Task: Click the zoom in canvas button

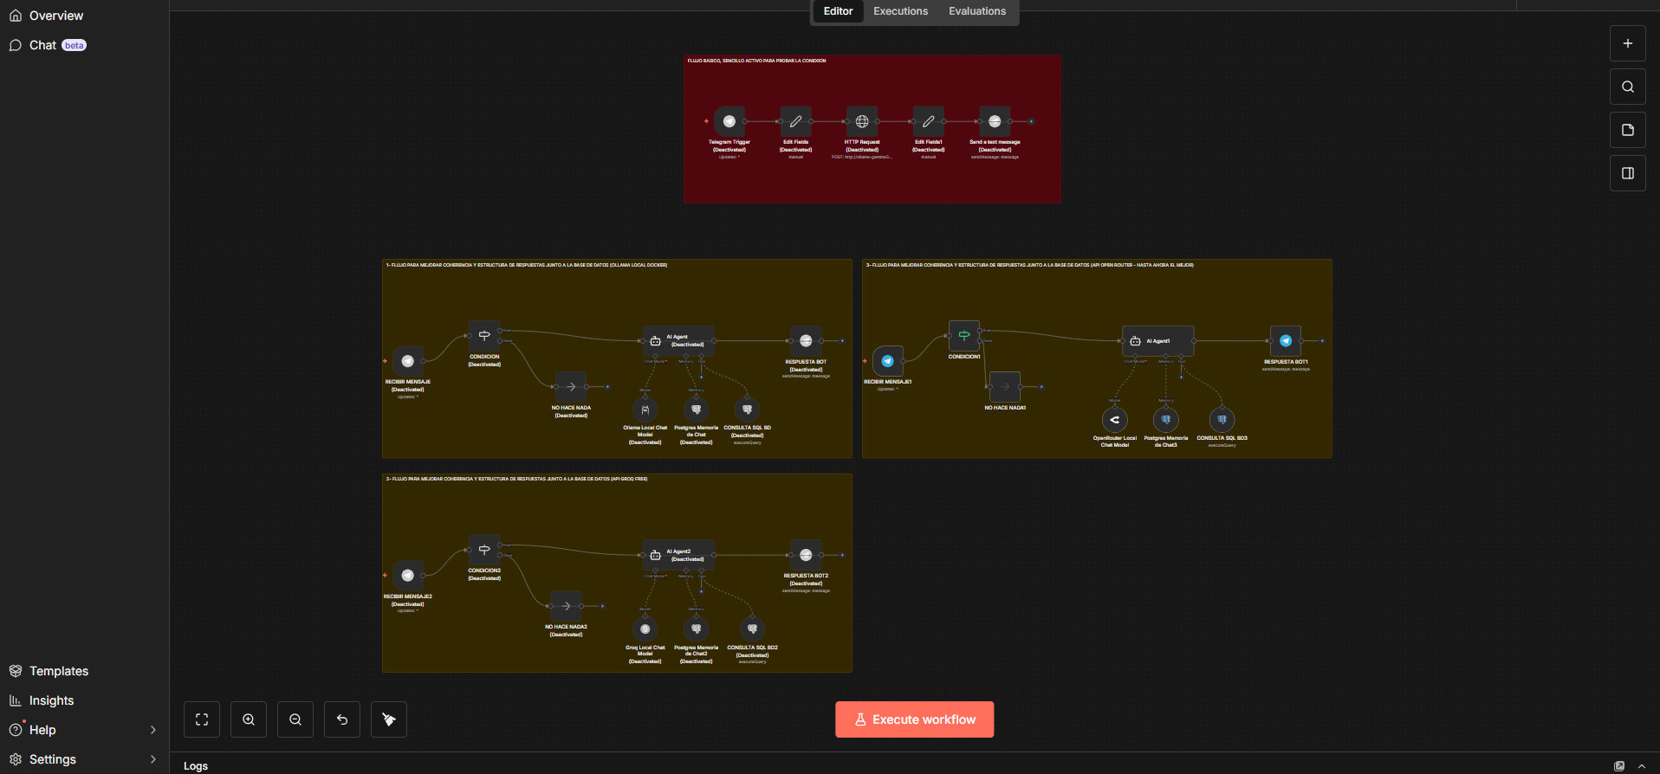Action: click(249, 719)
